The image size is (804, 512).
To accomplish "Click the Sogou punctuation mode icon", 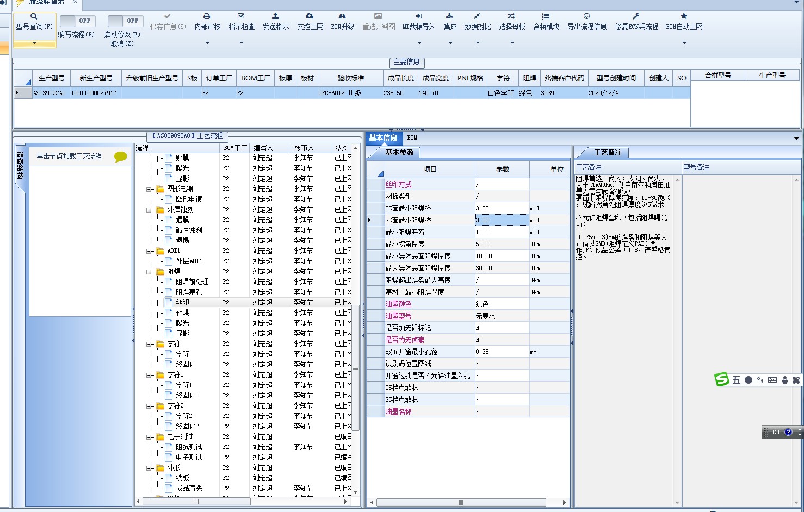I will click(760, 380).
